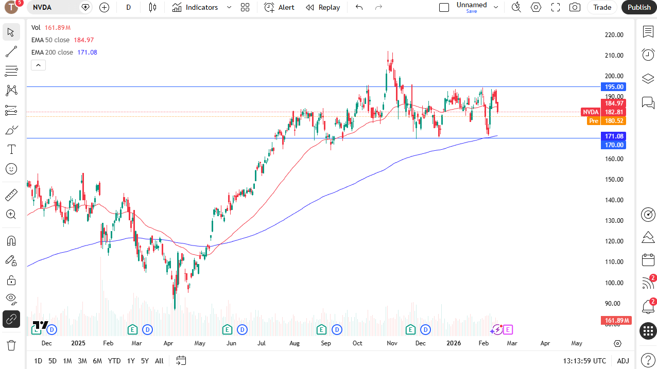Create an Alert
The height and width of the screenshot is (369, 657).
[280, 7]
